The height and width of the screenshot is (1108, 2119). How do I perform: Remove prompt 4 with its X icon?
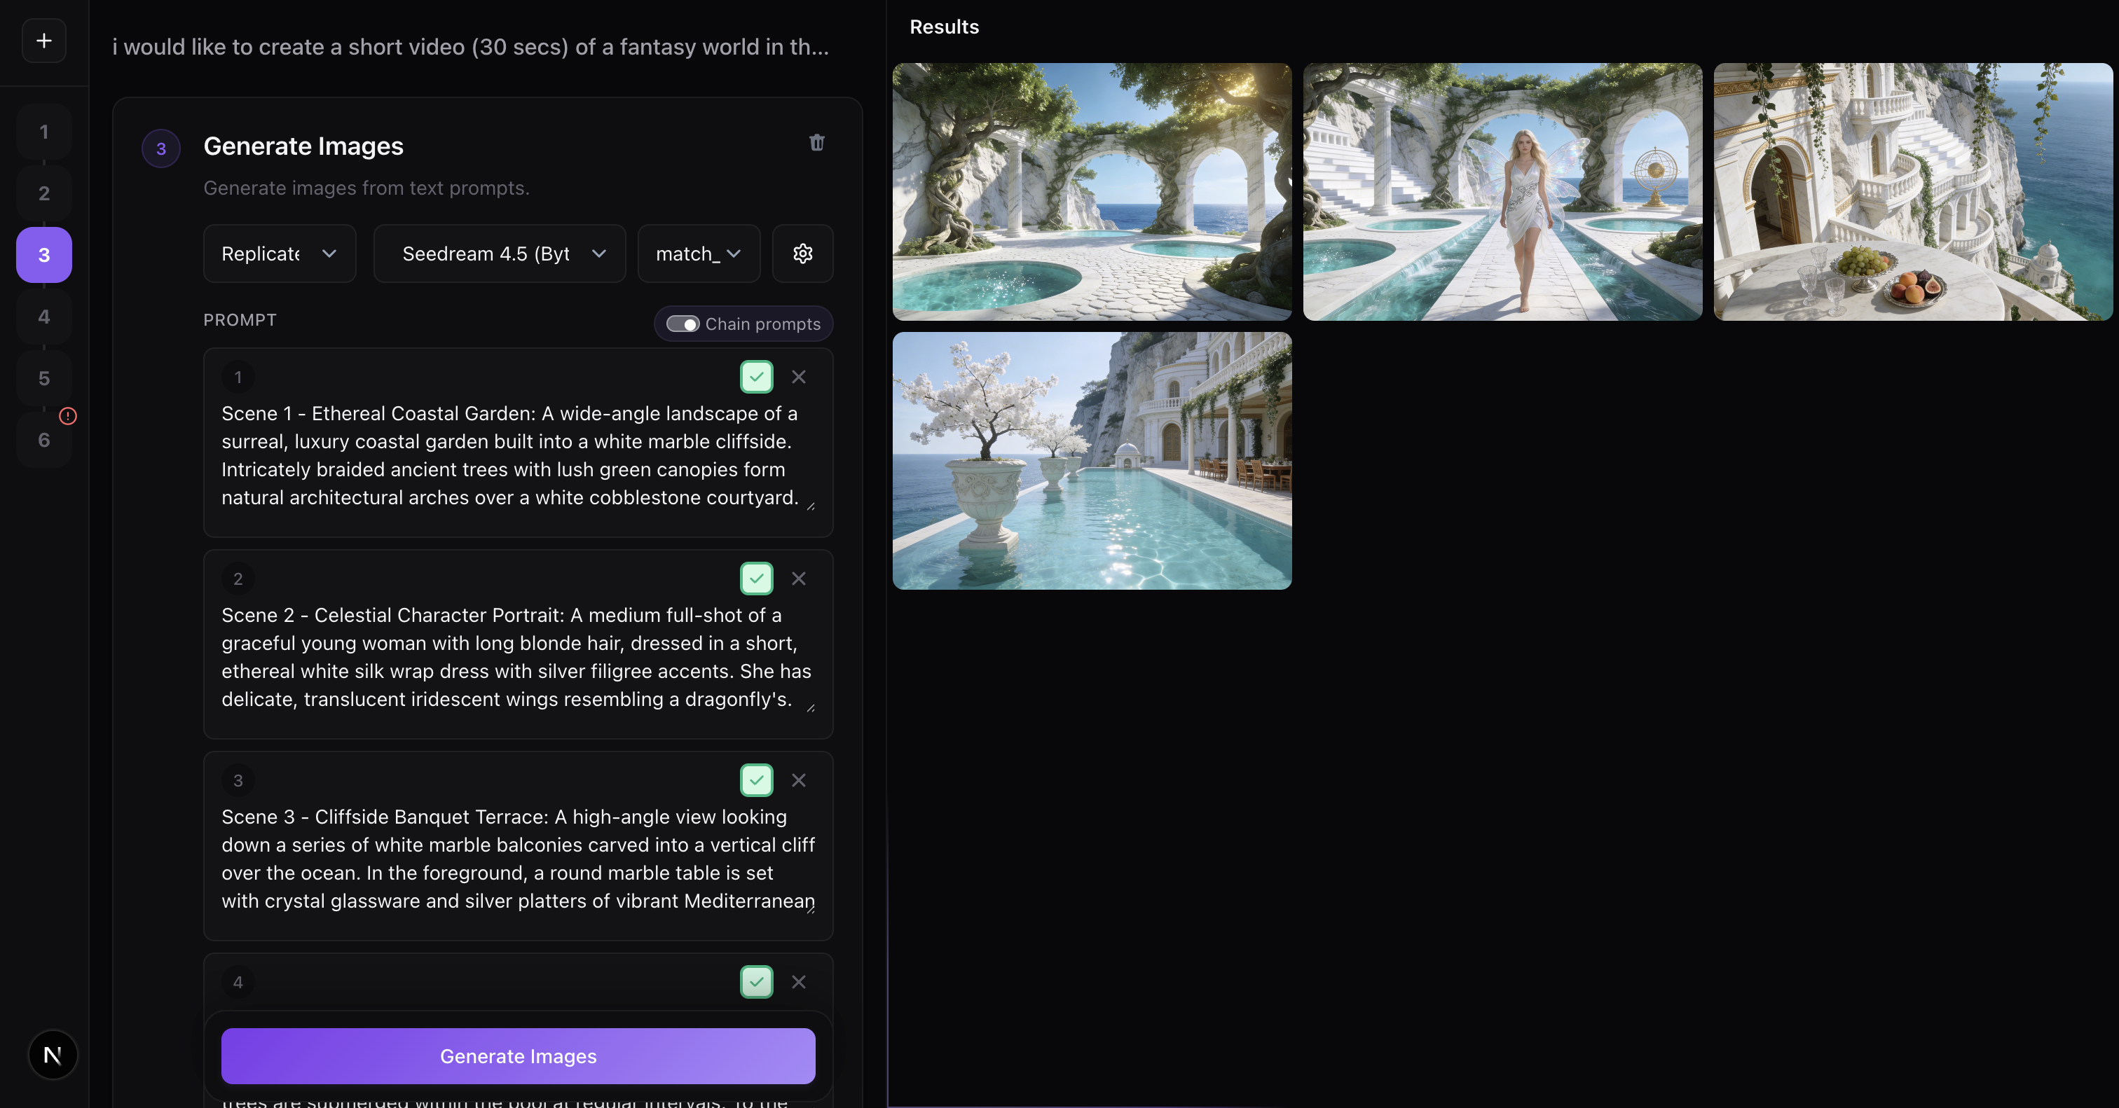tap(798, 981)
